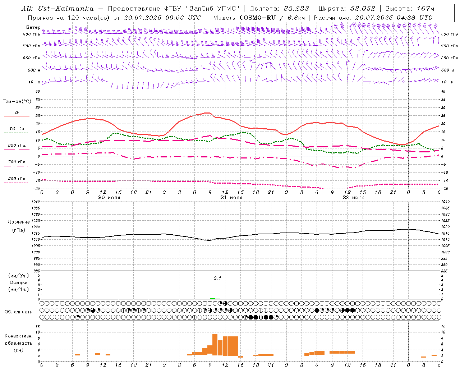The height and width of the screenshot is (368, 460).
Task: Click the Конвективн. label of convective cloud panel
Action: (18, 336)
